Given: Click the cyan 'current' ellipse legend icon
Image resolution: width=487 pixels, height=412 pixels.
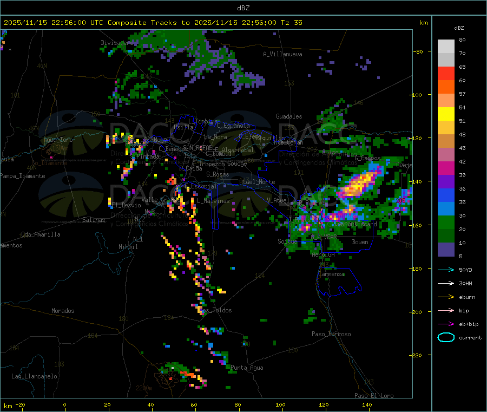Looking at the screenshot, I should coord(446,337).
